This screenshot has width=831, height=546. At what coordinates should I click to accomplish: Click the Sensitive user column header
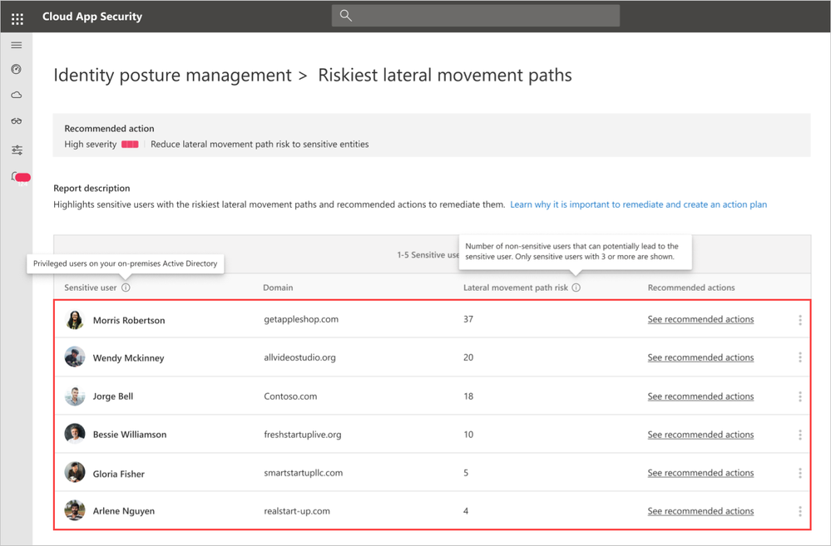[90, 288]
